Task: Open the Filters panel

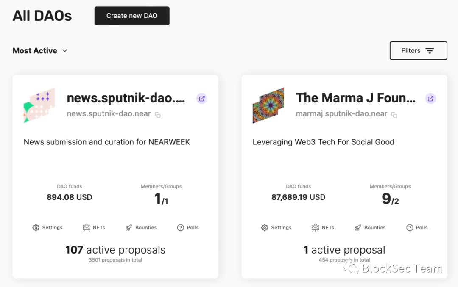Action: click(x=418, y=51)
